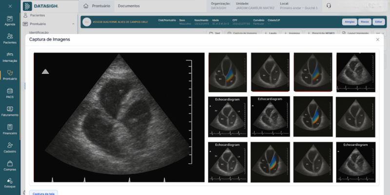Click the white triangle marker in the large preview
The height and width of the screenshot is (195, 390).
45,72
